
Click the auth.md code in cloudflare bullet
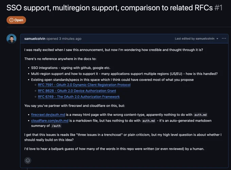148,121
